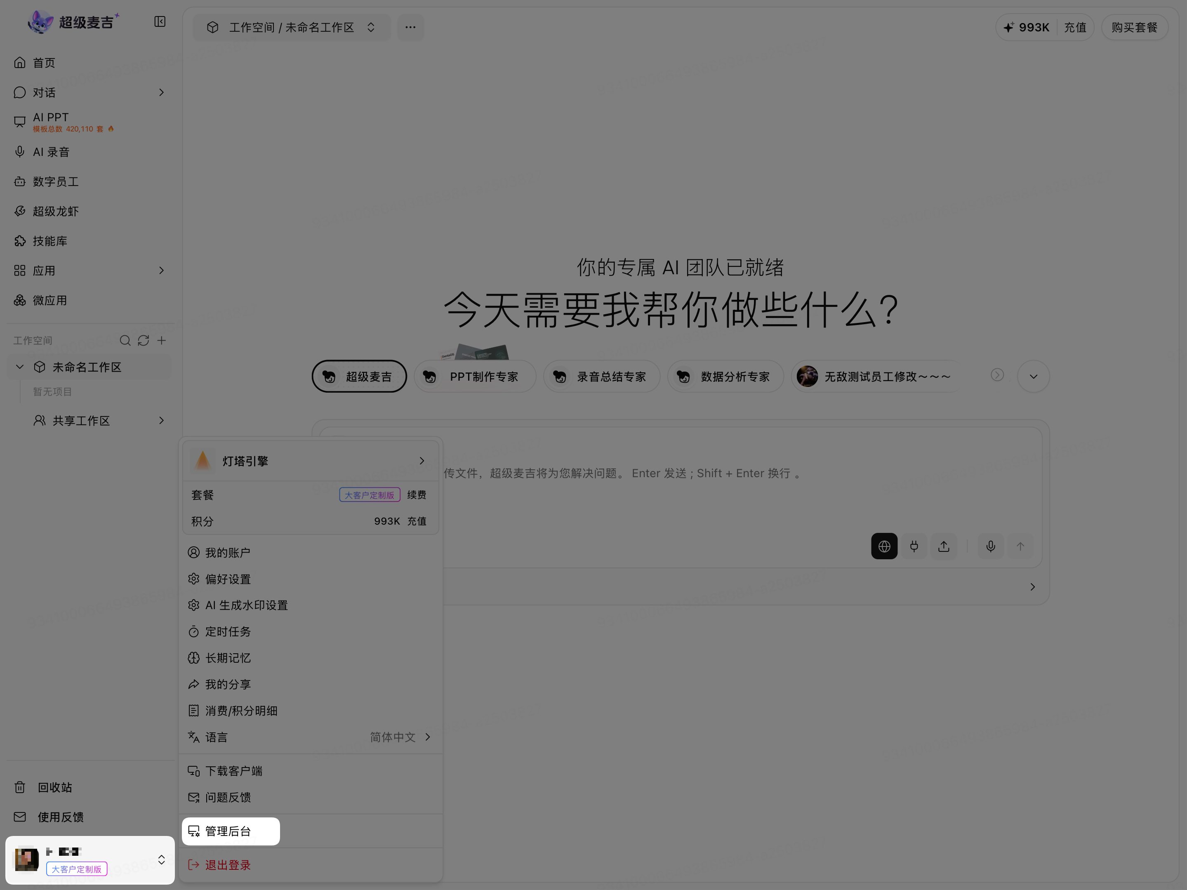
Task: Click the 购买套餐 button
Action: point(1134,27)
